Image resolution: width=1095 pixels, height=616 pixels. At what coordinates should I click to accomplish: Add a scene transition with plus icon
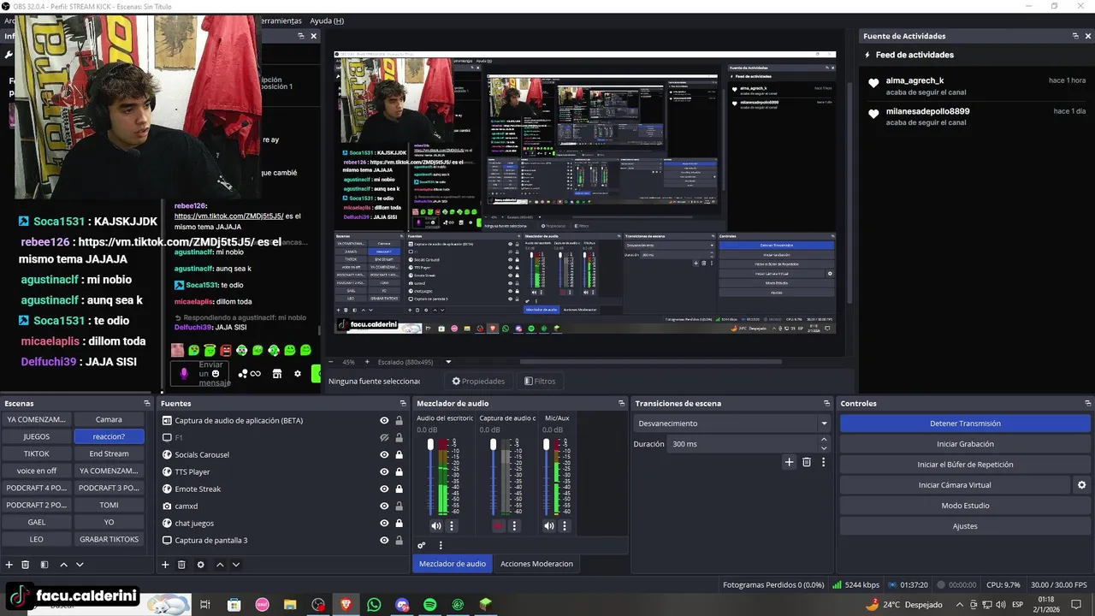point(790,462)
